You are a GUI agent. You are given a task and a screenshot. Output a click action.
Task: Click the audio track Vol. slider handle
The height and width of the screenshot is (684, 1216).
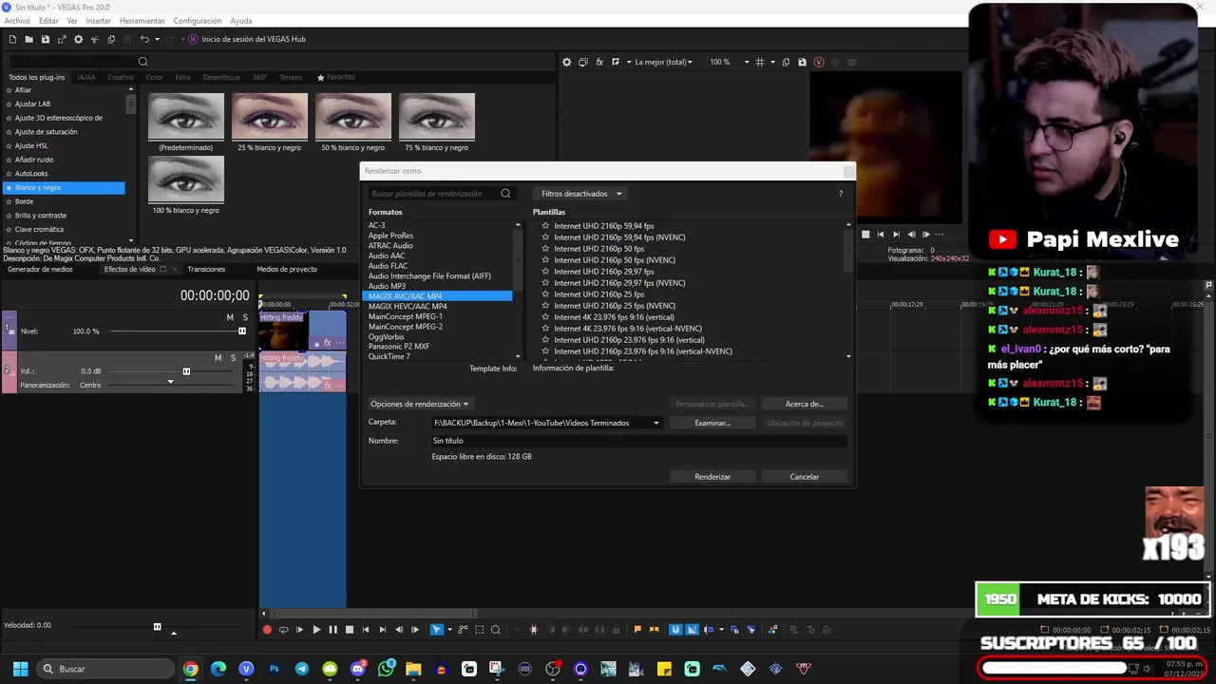[186, 371]
